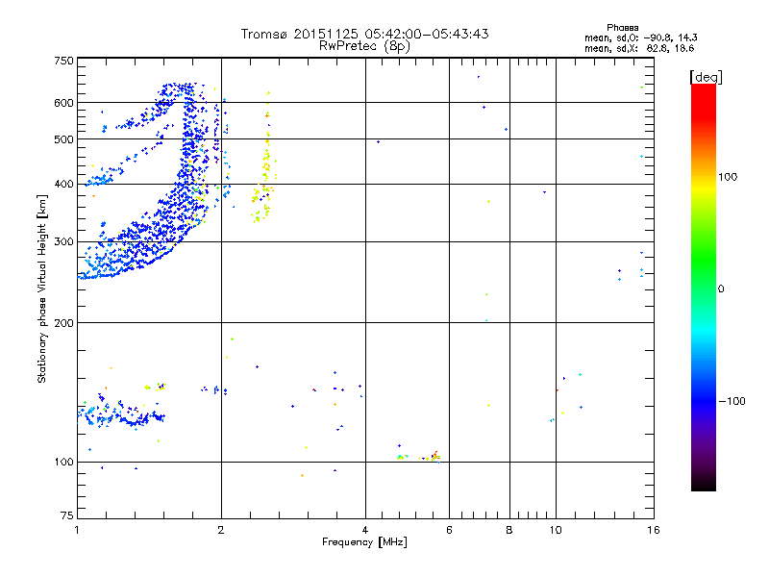Click the frequency axis tick label "10"
The height and width of the screenshot is (577, 769).
click(x=556, y=530)
